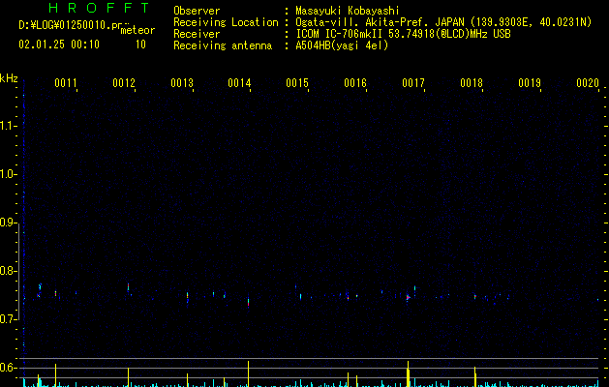Click the 0014 time marker
Image resolution: width=609 pixels, height=387 pixels.
point(239,83)
